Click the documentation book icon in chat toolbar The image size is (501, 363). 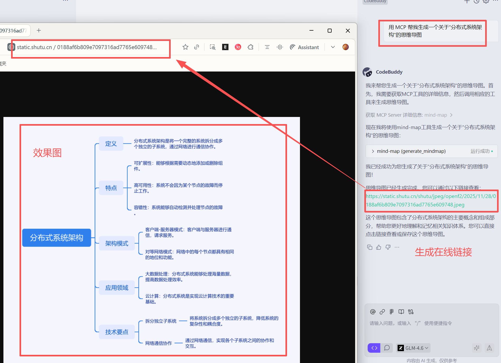(x=401, y=312)
